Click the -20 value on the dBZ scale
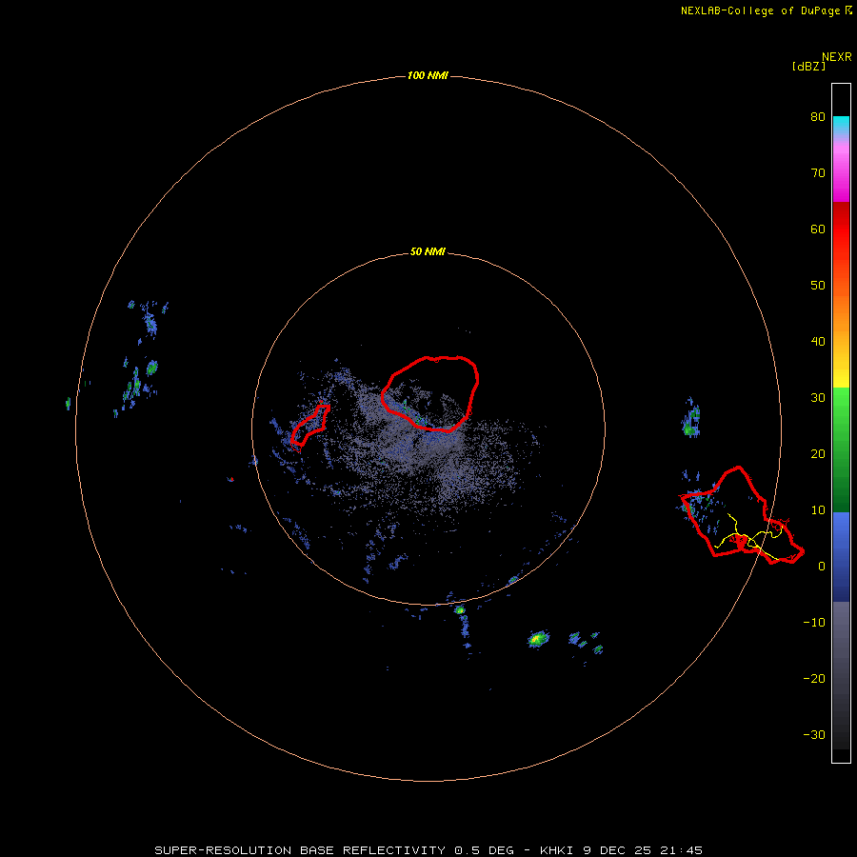857x857 pixels. coord(814,679)
